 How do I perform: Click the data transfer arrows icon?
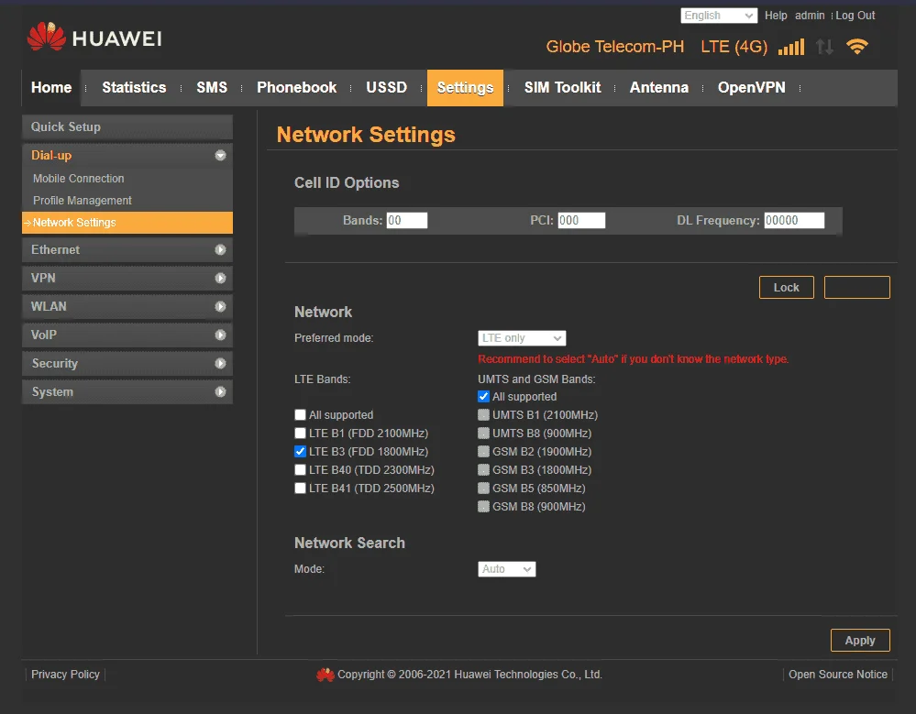click(824, 47)
